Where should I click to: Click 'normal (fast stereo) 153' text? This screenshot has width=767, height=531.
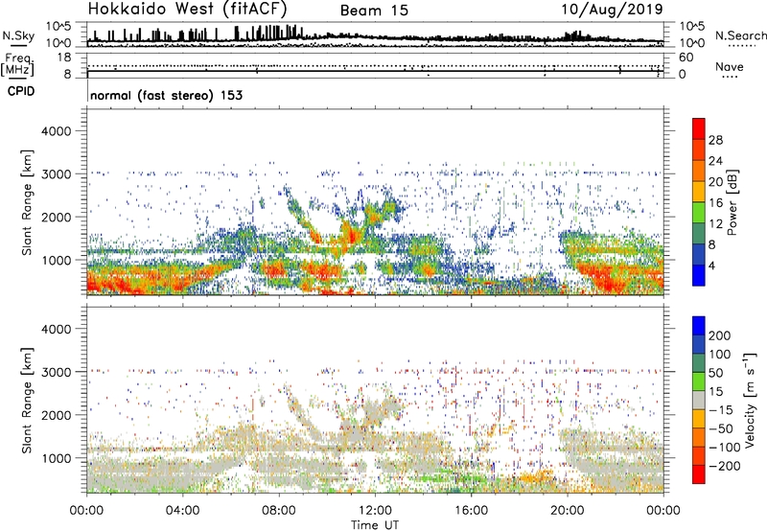click(166, 95)
